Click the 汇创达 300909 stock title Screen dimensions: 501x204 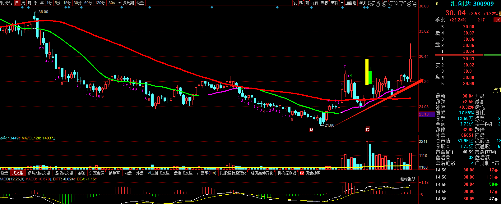tap(472, 4)
